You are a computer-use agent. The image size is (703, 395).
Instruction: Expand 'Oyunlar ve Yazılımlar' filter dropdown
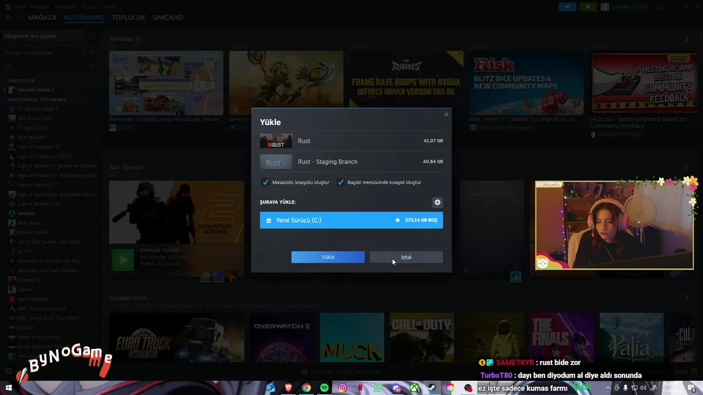(x=72, y=53)
